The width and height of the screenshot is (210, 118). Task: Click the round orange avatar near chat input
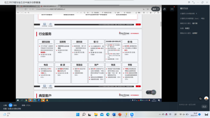(206, 98)
